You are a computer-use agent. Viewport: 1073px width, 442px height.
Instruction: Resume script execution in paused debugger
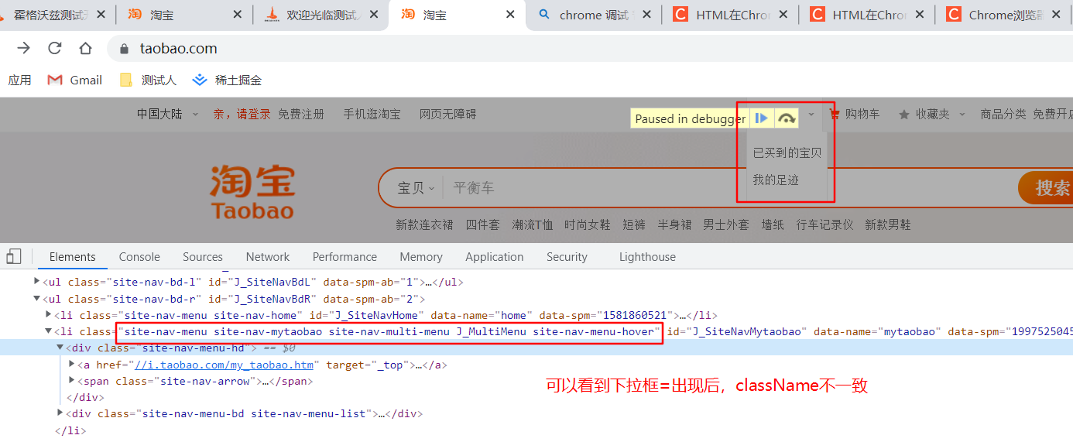(762, 118)
